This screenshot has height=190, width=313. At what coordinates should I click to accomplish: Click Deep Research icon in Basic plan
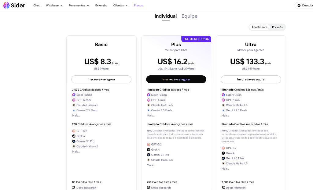[x=74, y=188]
